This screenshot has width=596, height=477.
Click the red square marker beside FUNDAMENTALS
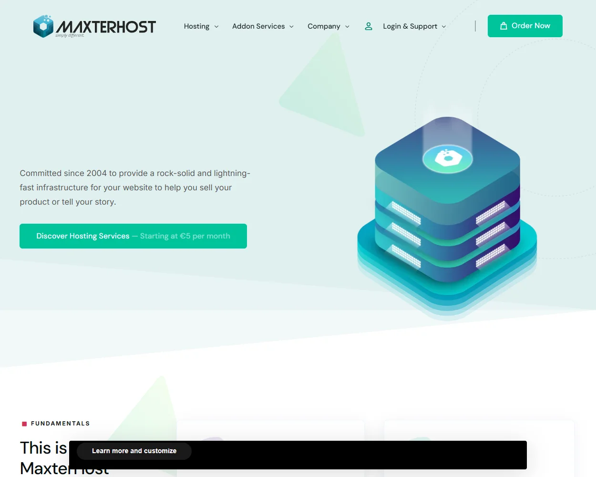[x=23, y=423]
